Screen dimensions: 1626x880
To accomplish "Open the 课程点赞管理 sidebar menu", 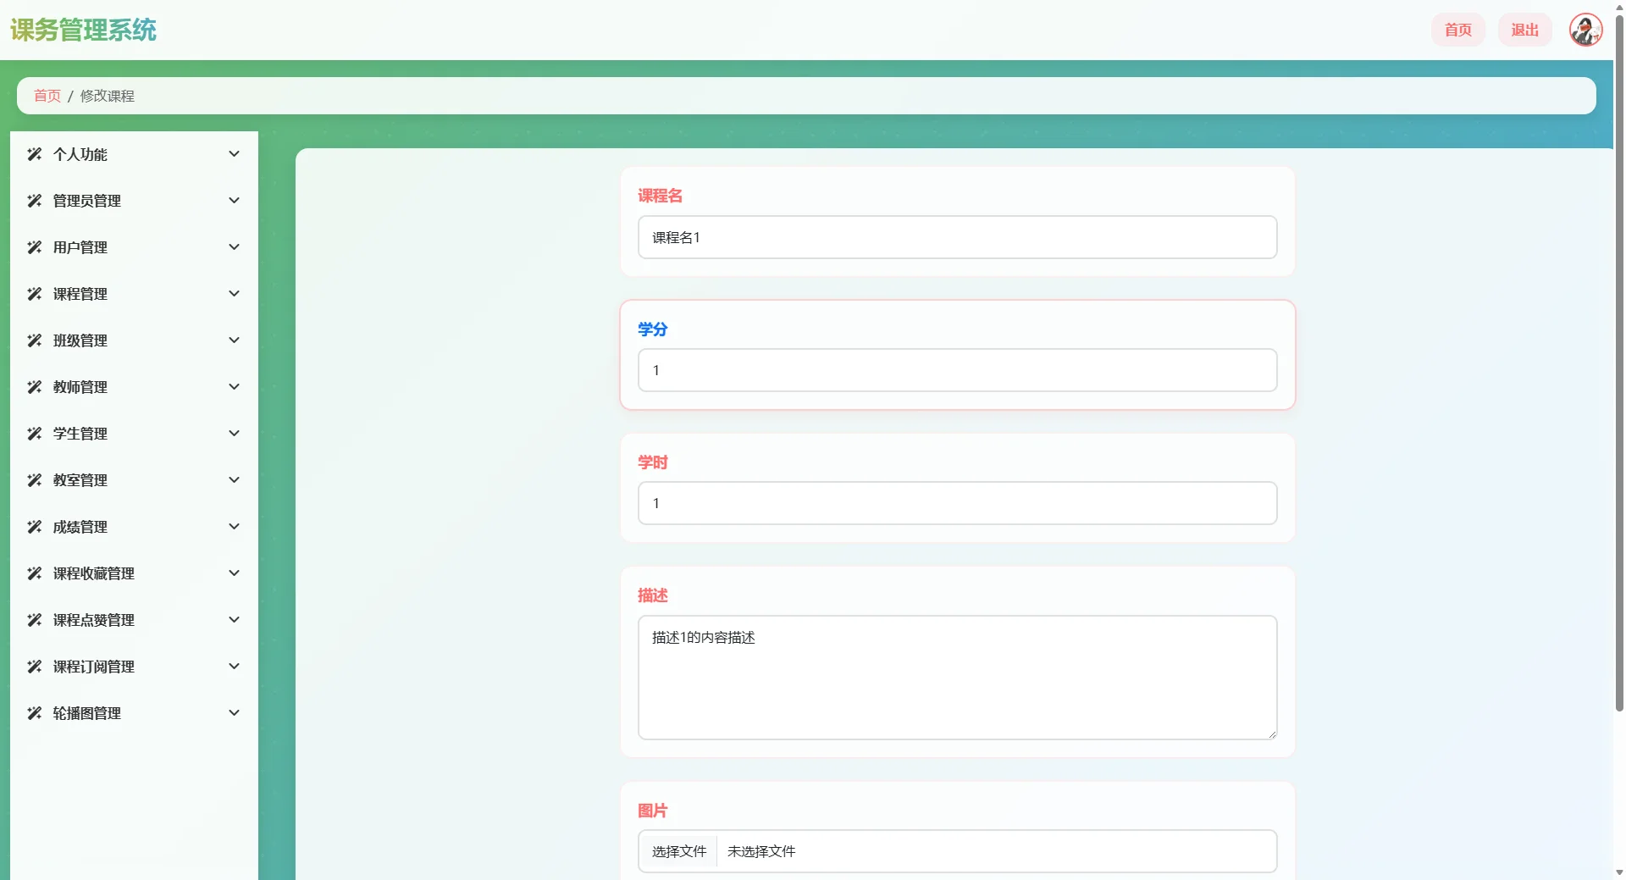I will [134, 620].
